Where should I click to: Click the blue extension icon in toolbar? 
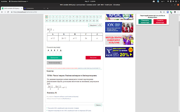pyautogui.click(x=168, y=12)
